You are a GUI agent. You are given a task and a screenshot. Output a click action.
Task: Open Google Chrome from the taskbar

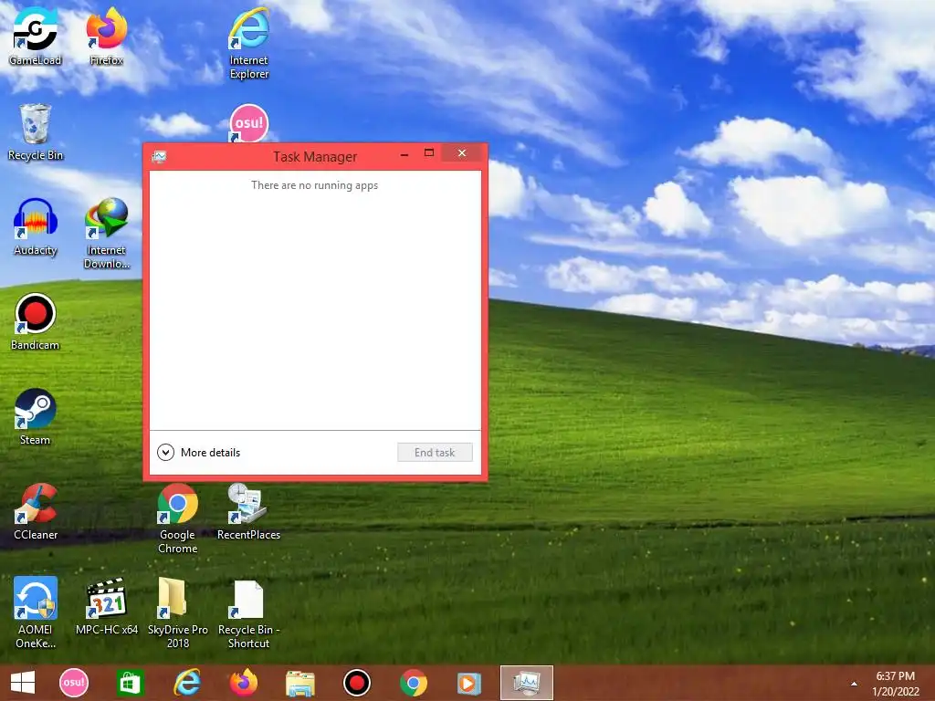click(414, 683)
